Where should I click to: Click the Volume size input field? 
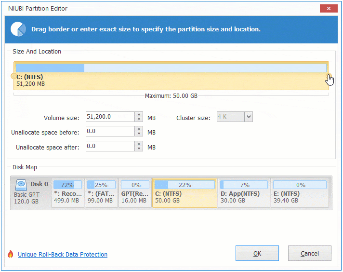pyautogui.click(x=110, y=117)
